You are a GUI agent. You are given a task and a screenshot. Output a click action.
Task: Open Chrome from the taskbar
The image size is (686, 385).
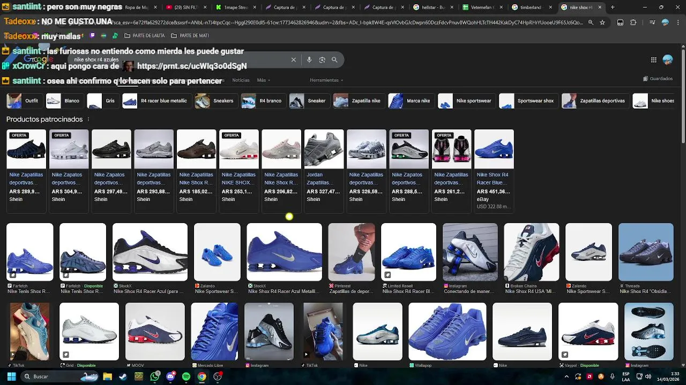tap(202, 376)
